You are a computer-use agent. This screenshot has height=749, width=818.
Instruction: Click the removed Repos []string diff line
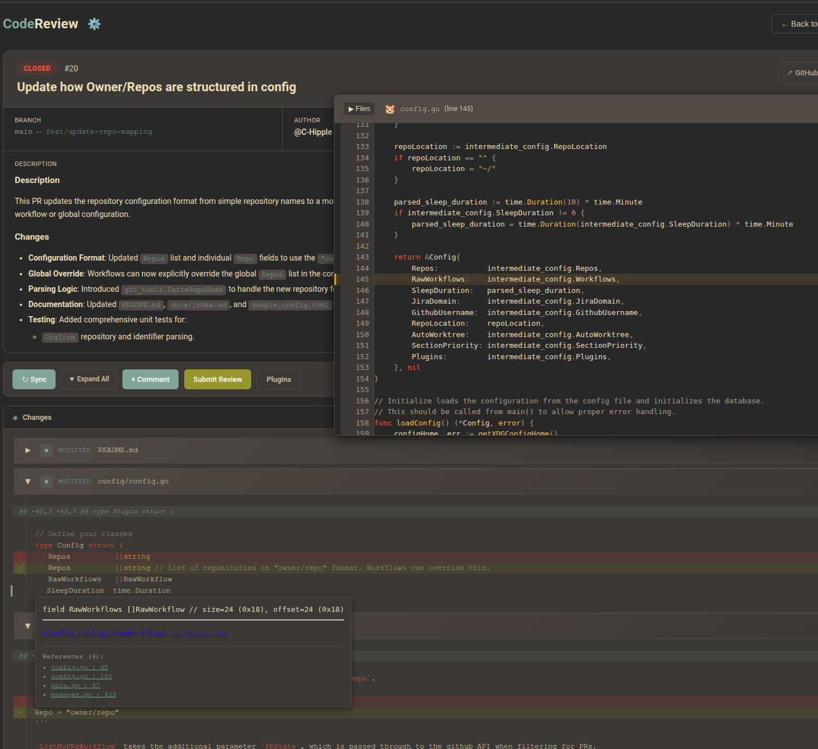(x=416, y=557)
